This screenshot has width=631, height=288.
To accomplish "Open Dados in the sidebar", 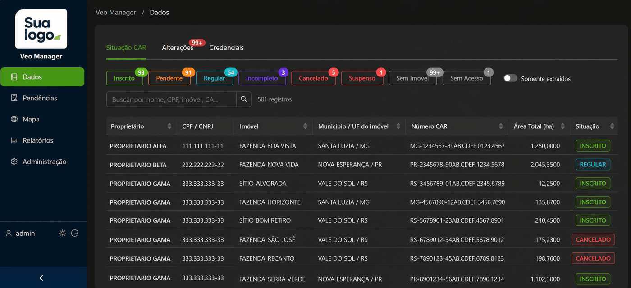I will 42,77.
